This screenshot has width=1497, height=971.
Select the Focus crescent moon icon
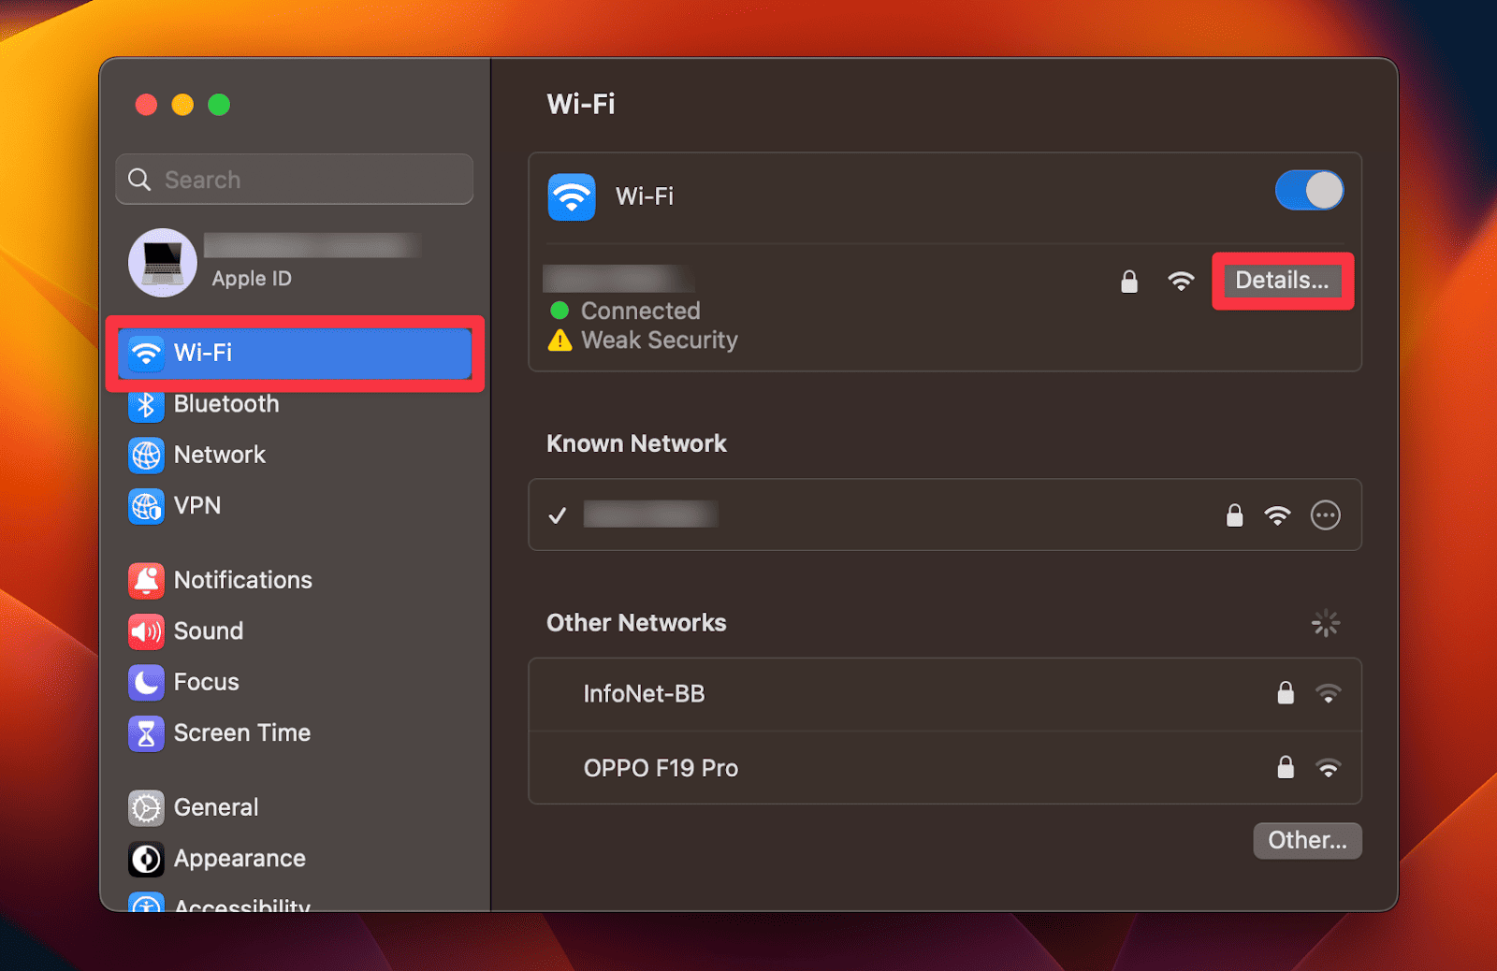coord(147,682)
